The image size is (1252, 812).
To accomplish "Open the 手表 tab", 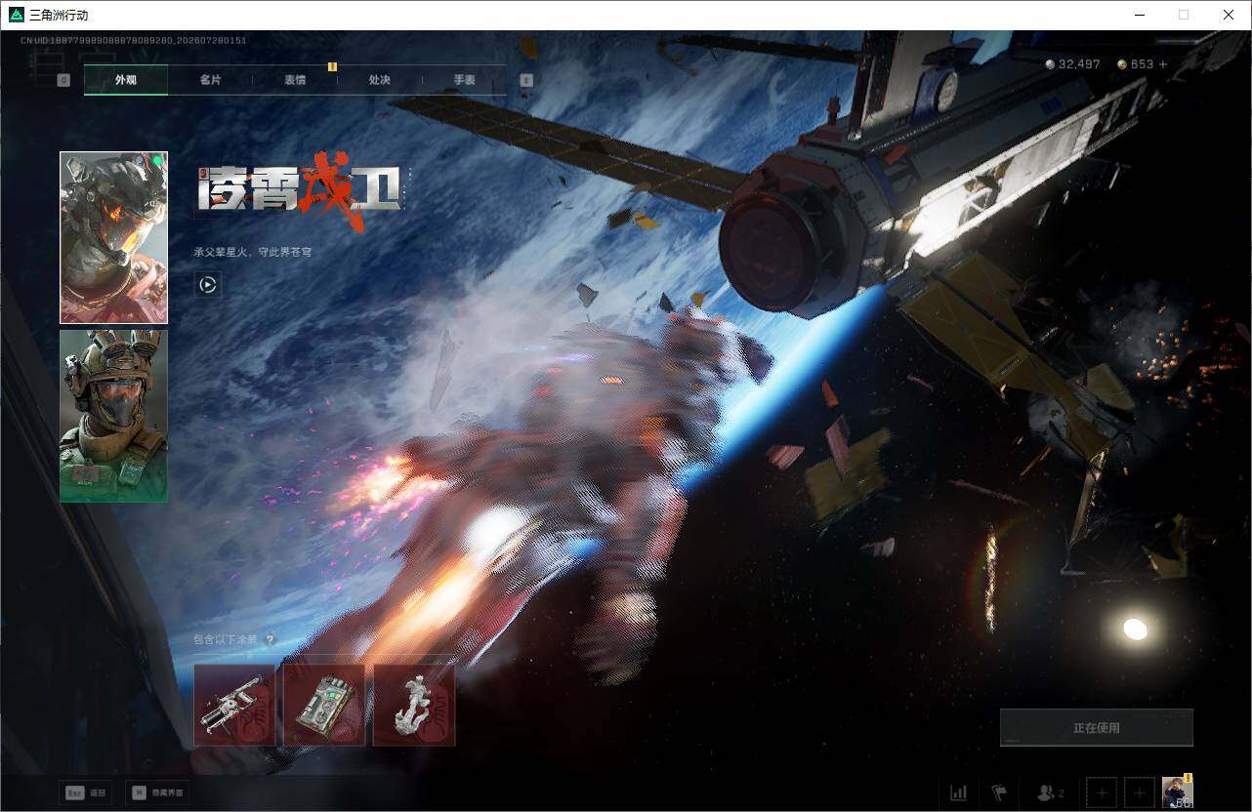I will [x=464, y=80].
